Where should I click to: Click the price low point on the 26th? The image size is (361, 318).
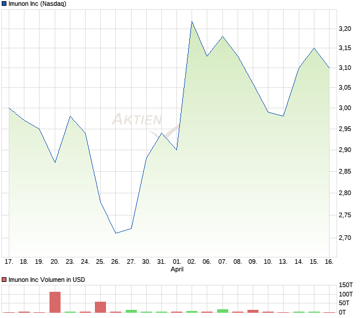click(x=115, y=233)
